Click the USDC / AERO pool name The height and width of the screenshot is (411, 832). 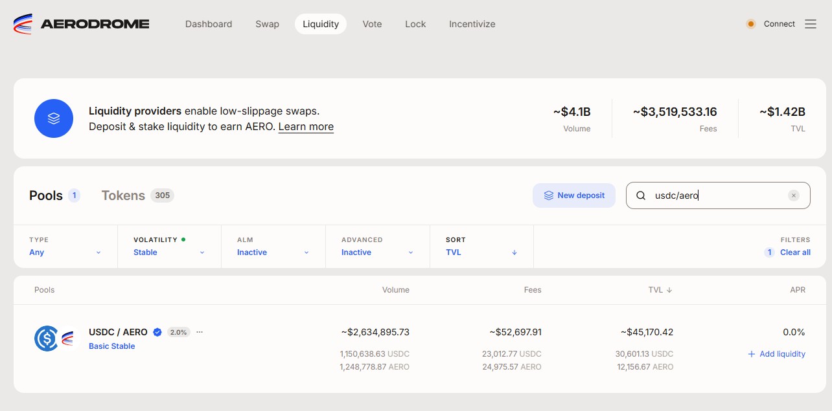pos(118,332)
